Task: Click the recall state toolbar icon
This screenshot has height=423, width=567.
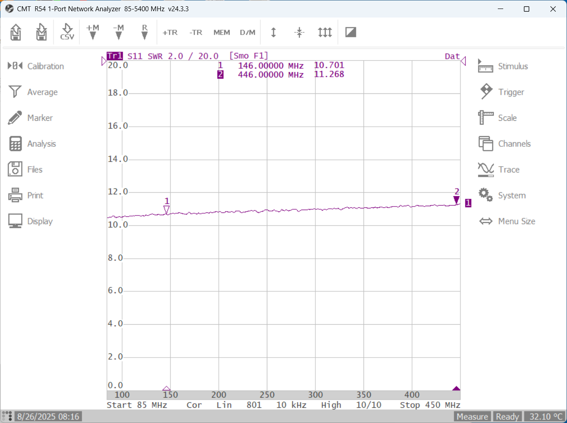Action: tap(16, 32)
